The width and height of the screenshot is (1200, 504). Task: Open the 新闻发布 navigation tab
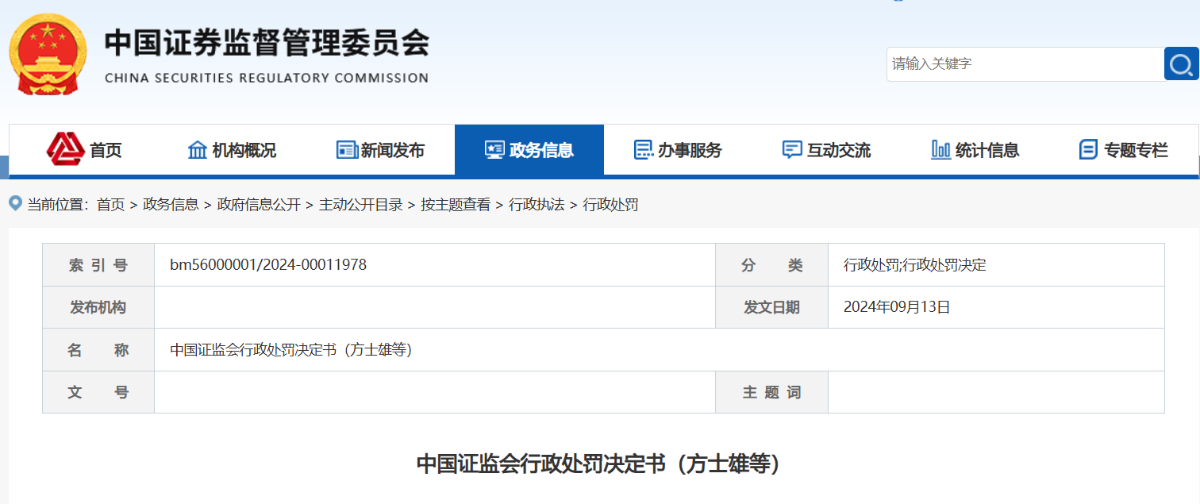click(381, 149)
